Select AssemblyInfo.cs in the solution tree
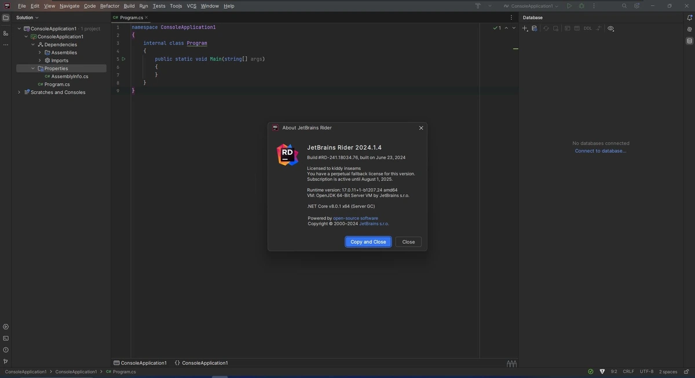The height and width of the screenshot is (378, 695). (x=69, y=76)
